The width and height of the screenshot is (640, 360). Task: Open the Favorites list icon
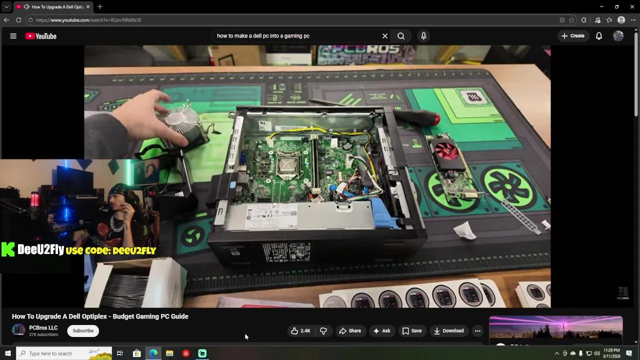point(609,20)
